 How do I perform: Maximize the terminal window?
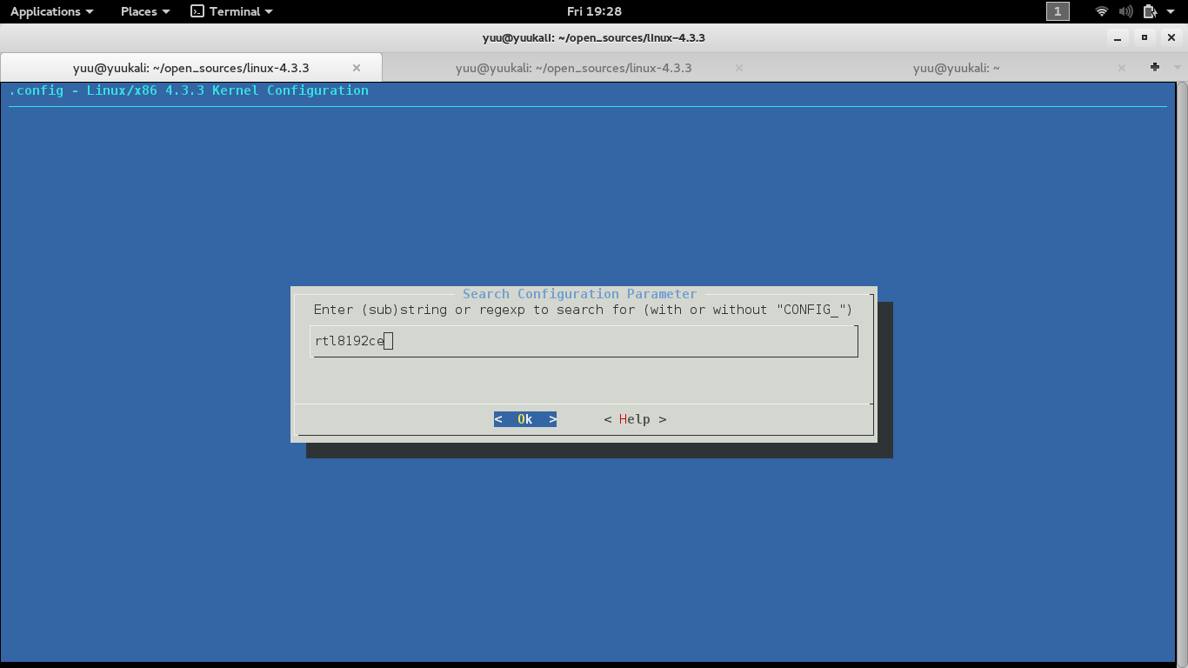pos(1145,37)
